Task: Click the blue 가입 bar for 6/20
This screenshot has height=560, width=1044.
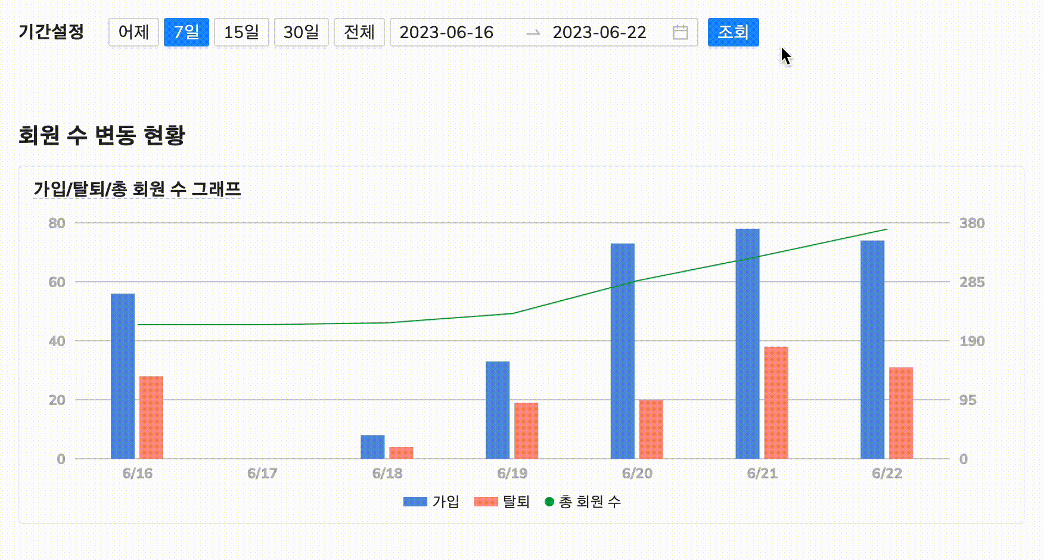Action: 623,351
